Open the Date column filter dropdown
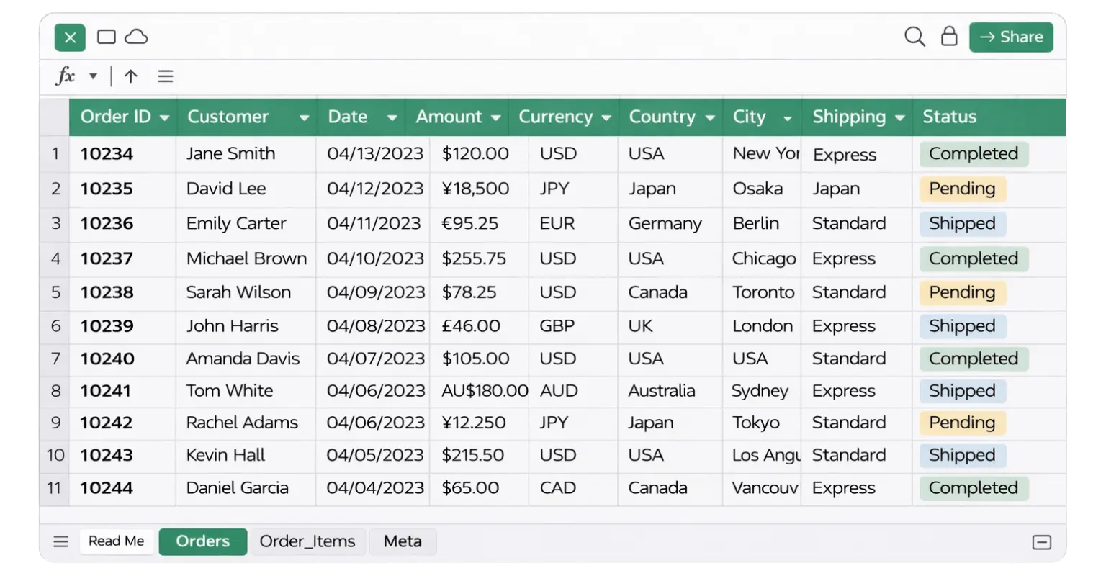Image resolution: width=1106 pixels, height=576 pixels. click(392, 117)
